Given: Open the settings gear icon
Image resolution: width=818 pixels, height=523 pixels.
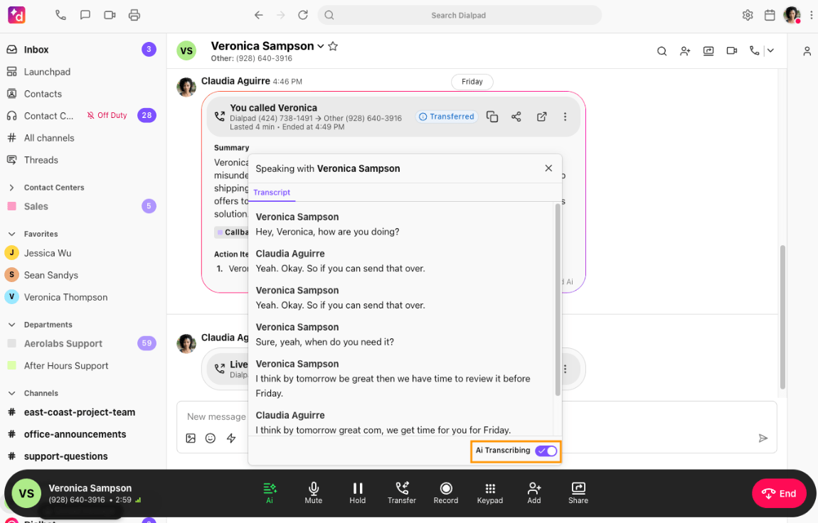Looking at the screenshot, I should point(748,15).
